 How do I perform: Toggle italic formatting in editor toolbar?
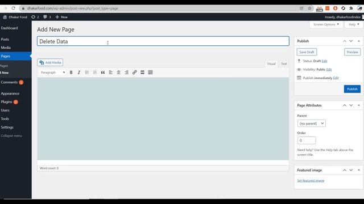(x=79, y=73)
